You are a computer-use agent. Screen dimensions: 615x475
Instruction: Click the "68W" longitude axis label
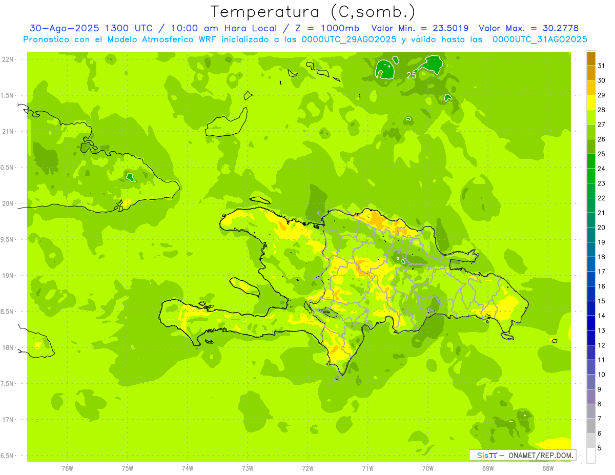pos(548,468)
